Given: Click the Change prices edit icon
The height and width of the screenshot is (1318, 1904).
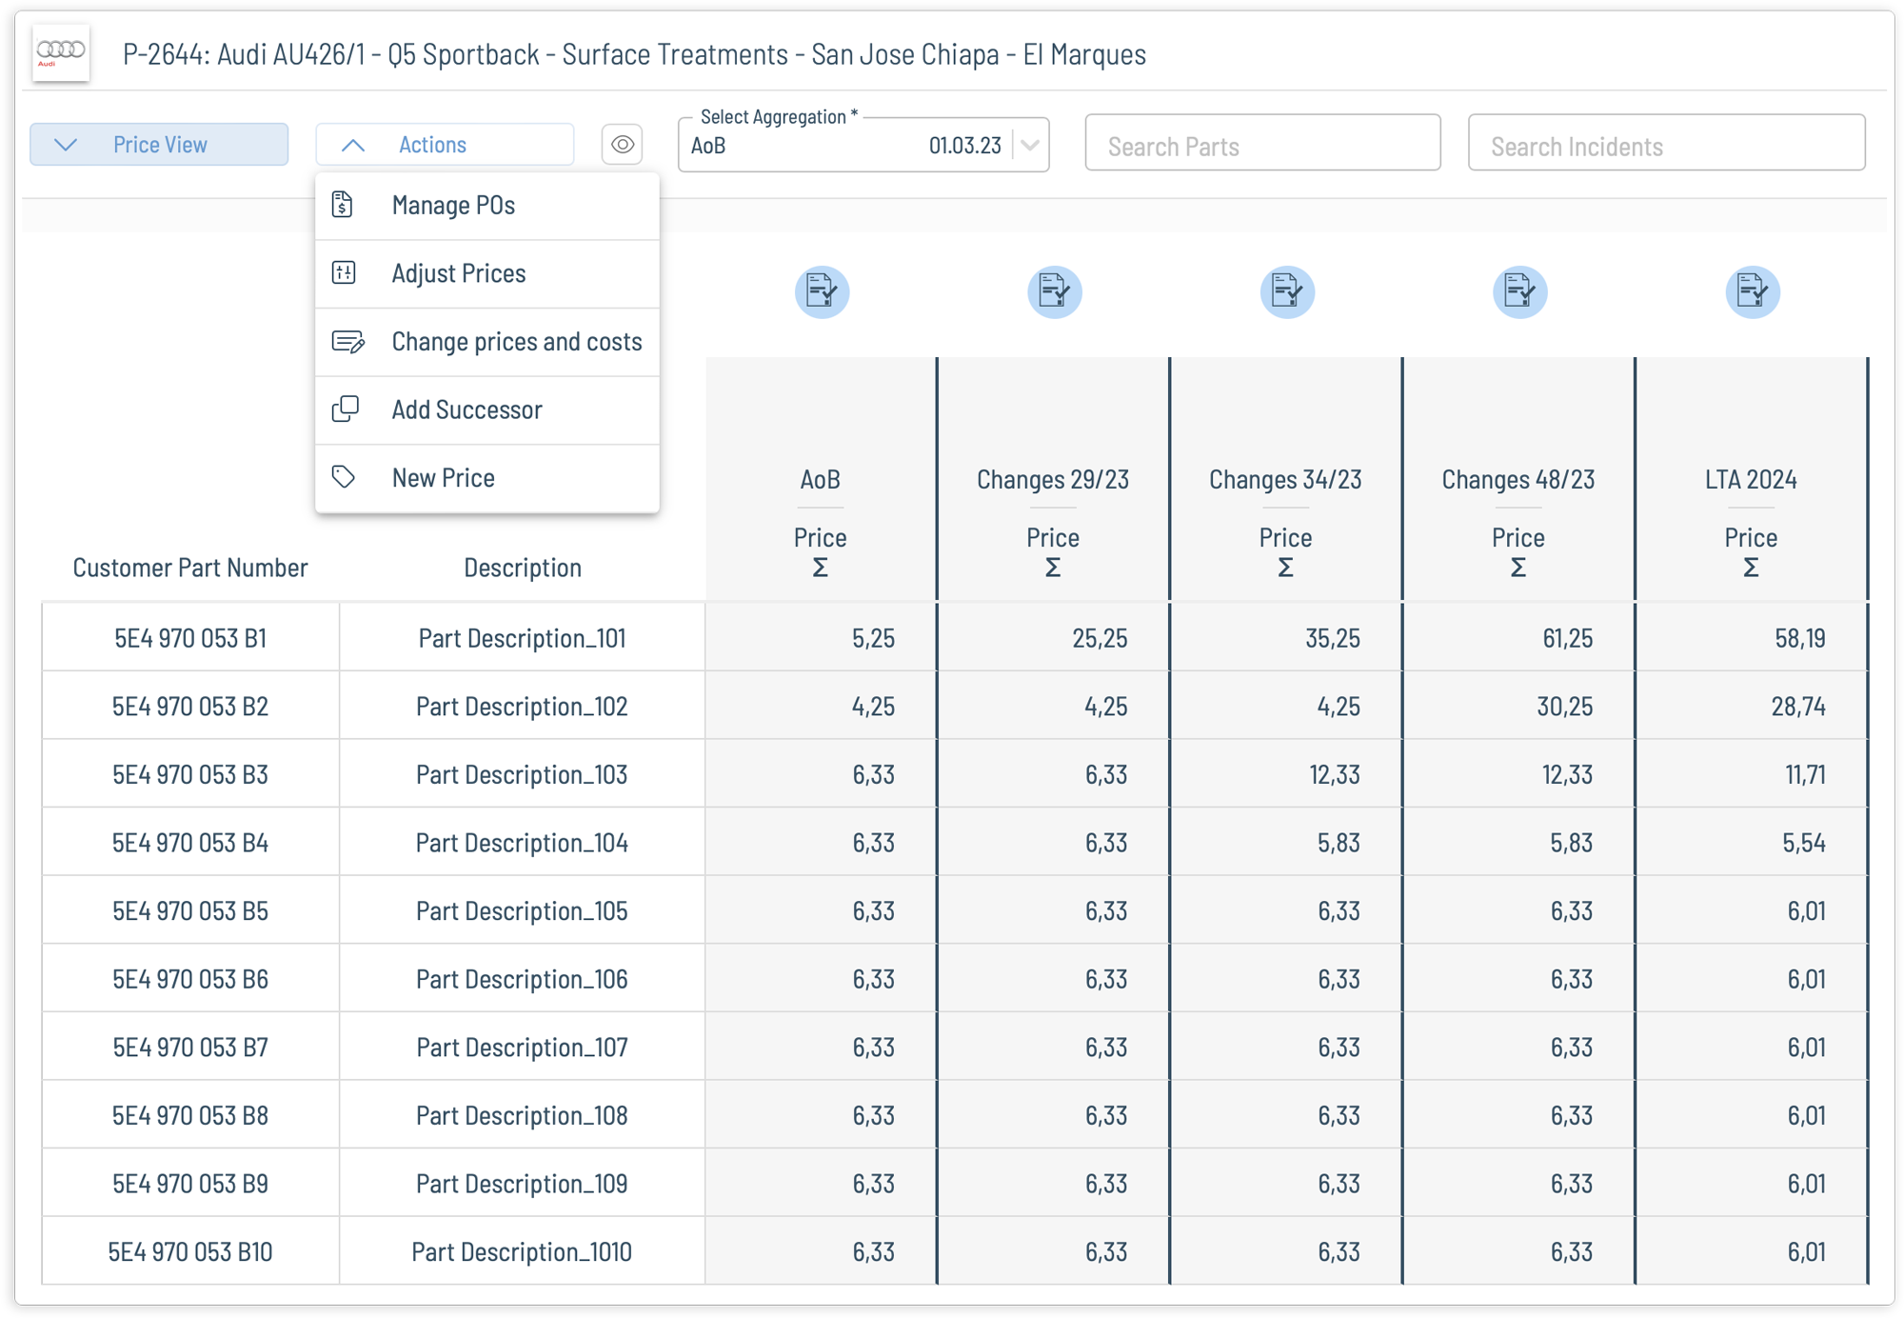Looking at the screenshot, I should [x=347, y=342].
